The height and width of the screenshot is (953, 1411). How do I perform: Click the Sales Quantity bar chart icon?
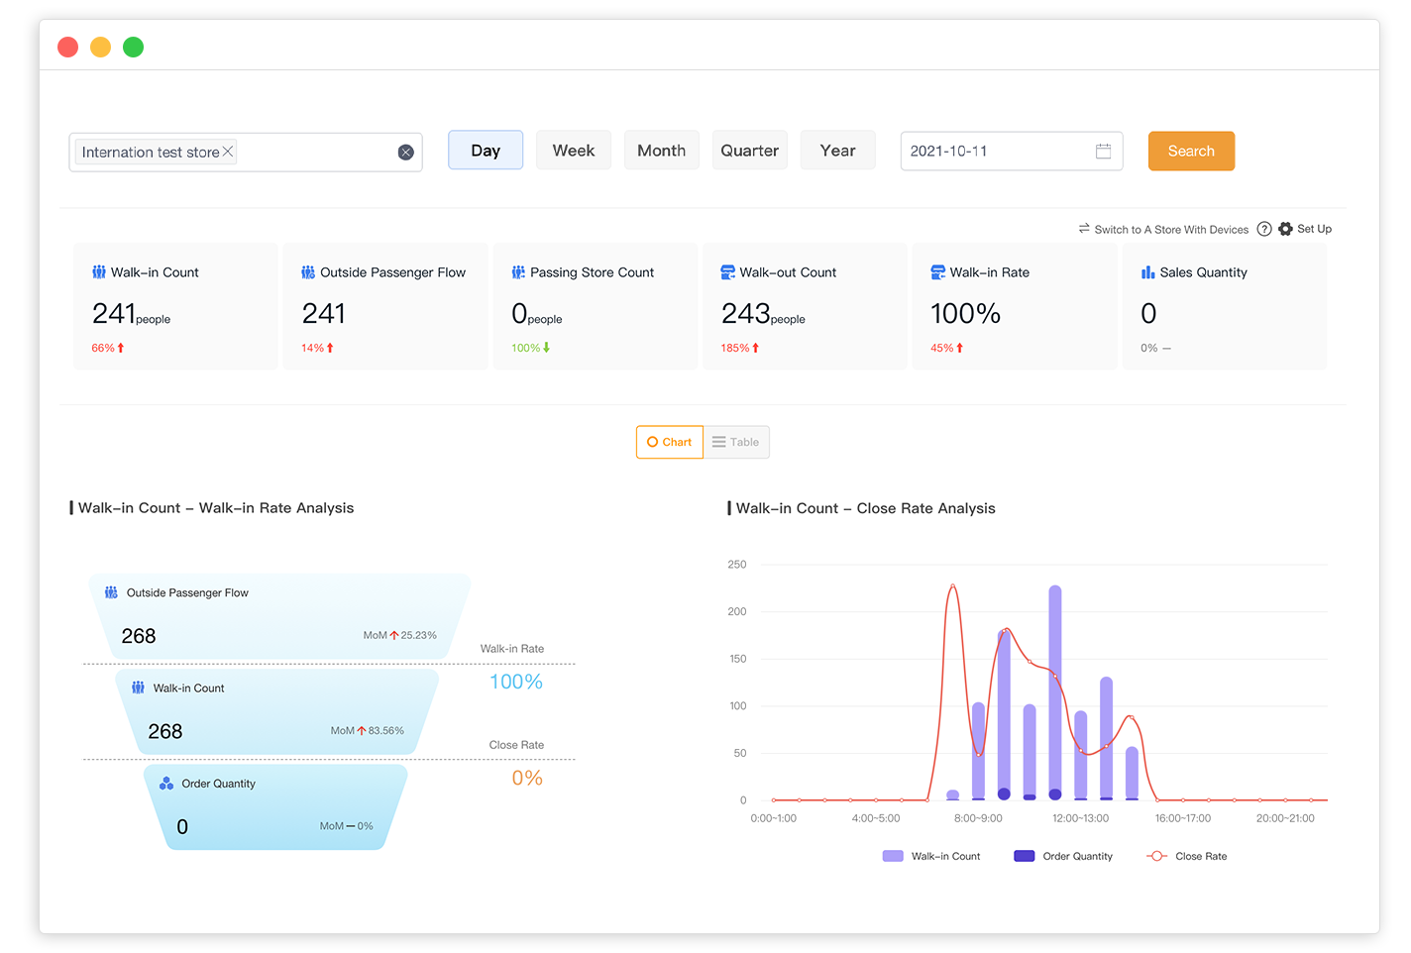[x=1147, y=272]
